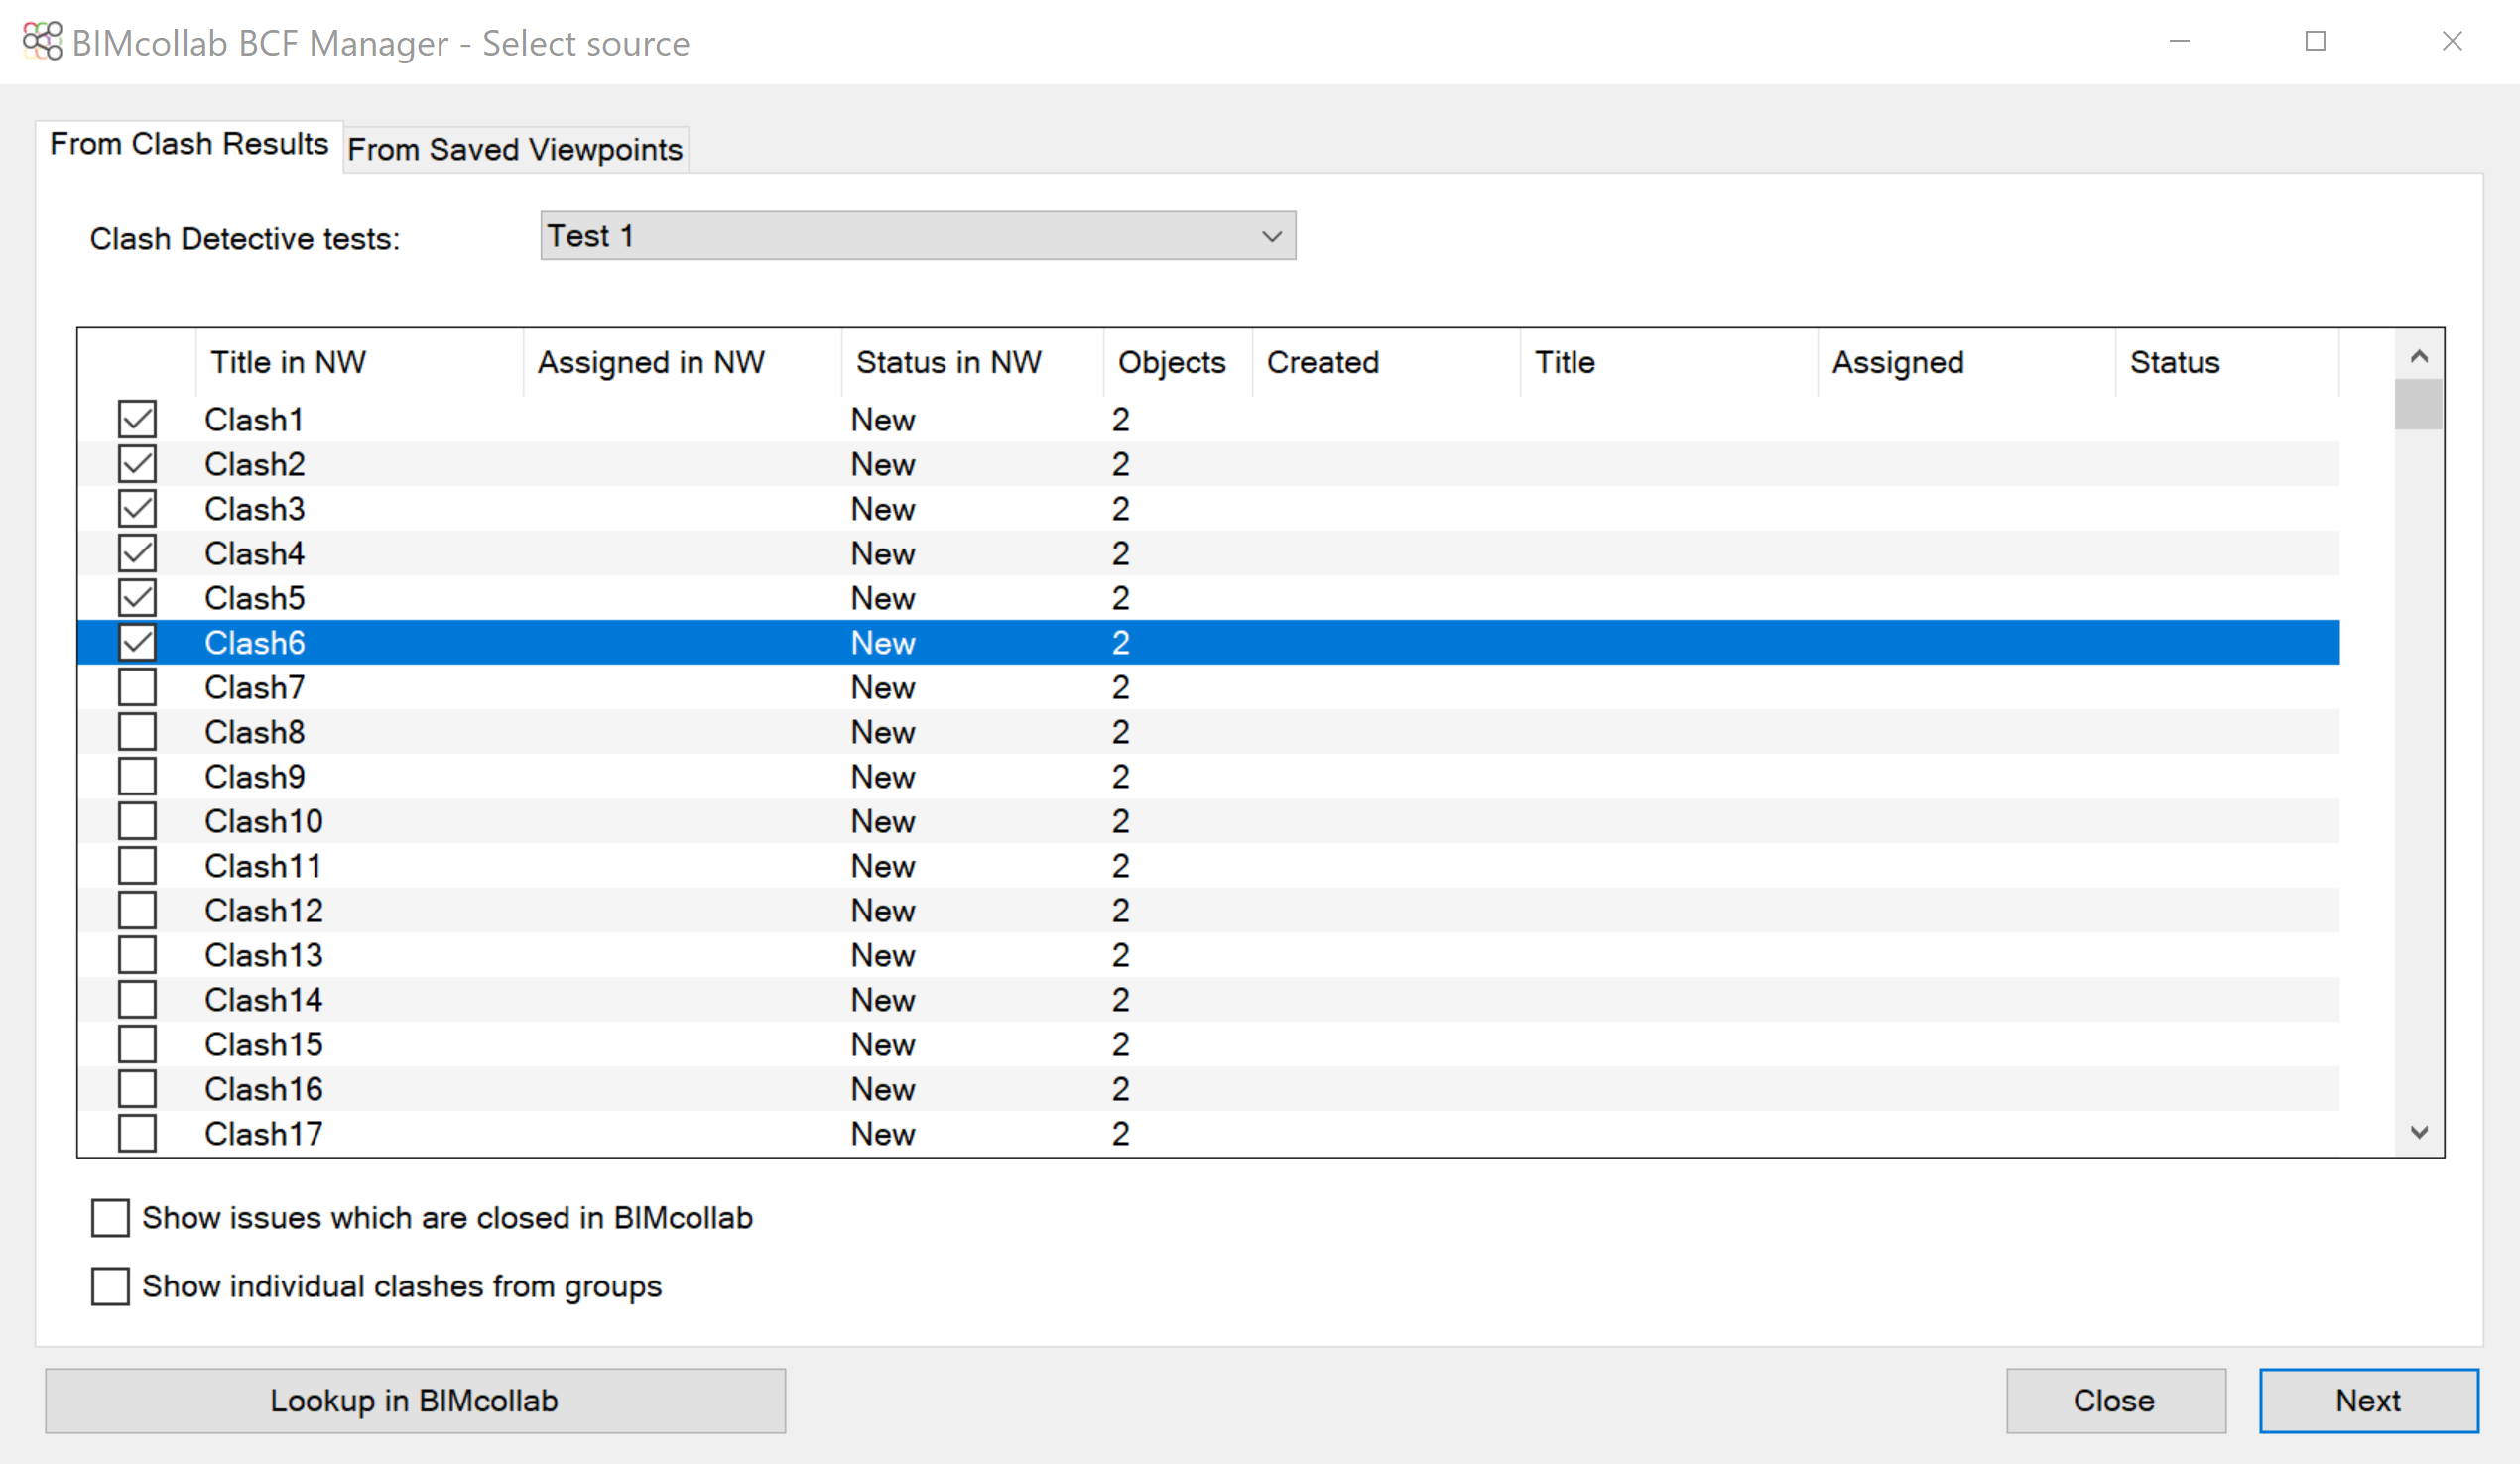The height and width of the screenshot is (1464, 2520).
Task: Check the Clash15 checkbox
Action: pos(137,1044)
